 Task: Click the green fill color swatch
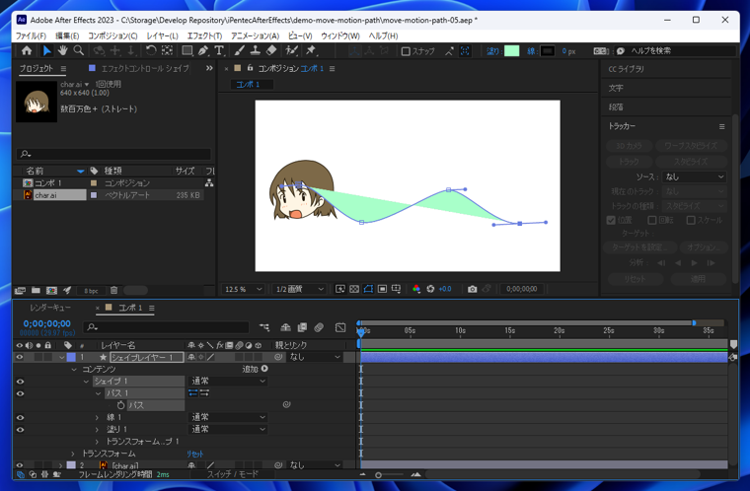tap(511, 51)
